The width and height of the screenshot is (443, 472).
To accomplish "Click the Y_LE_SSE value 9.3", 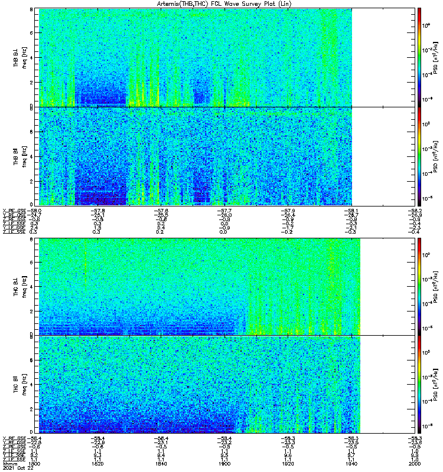I will [x=97, y=455].
